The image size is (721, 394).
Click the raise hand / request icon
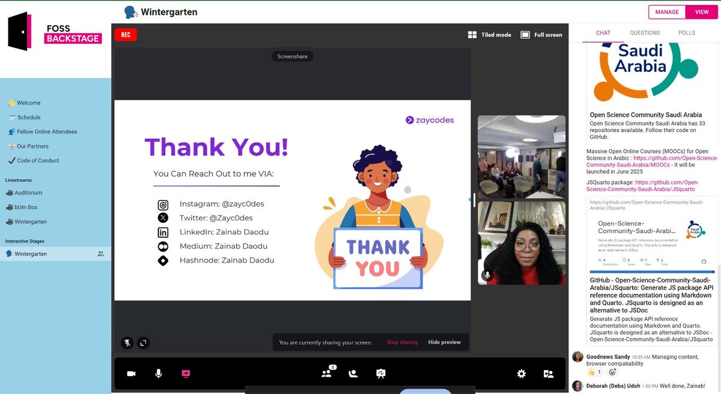[x=353, y=374]
